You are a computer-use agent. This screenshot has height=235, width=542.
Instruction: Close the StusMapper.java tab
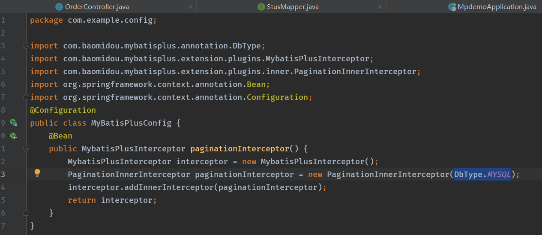(380, 7)
